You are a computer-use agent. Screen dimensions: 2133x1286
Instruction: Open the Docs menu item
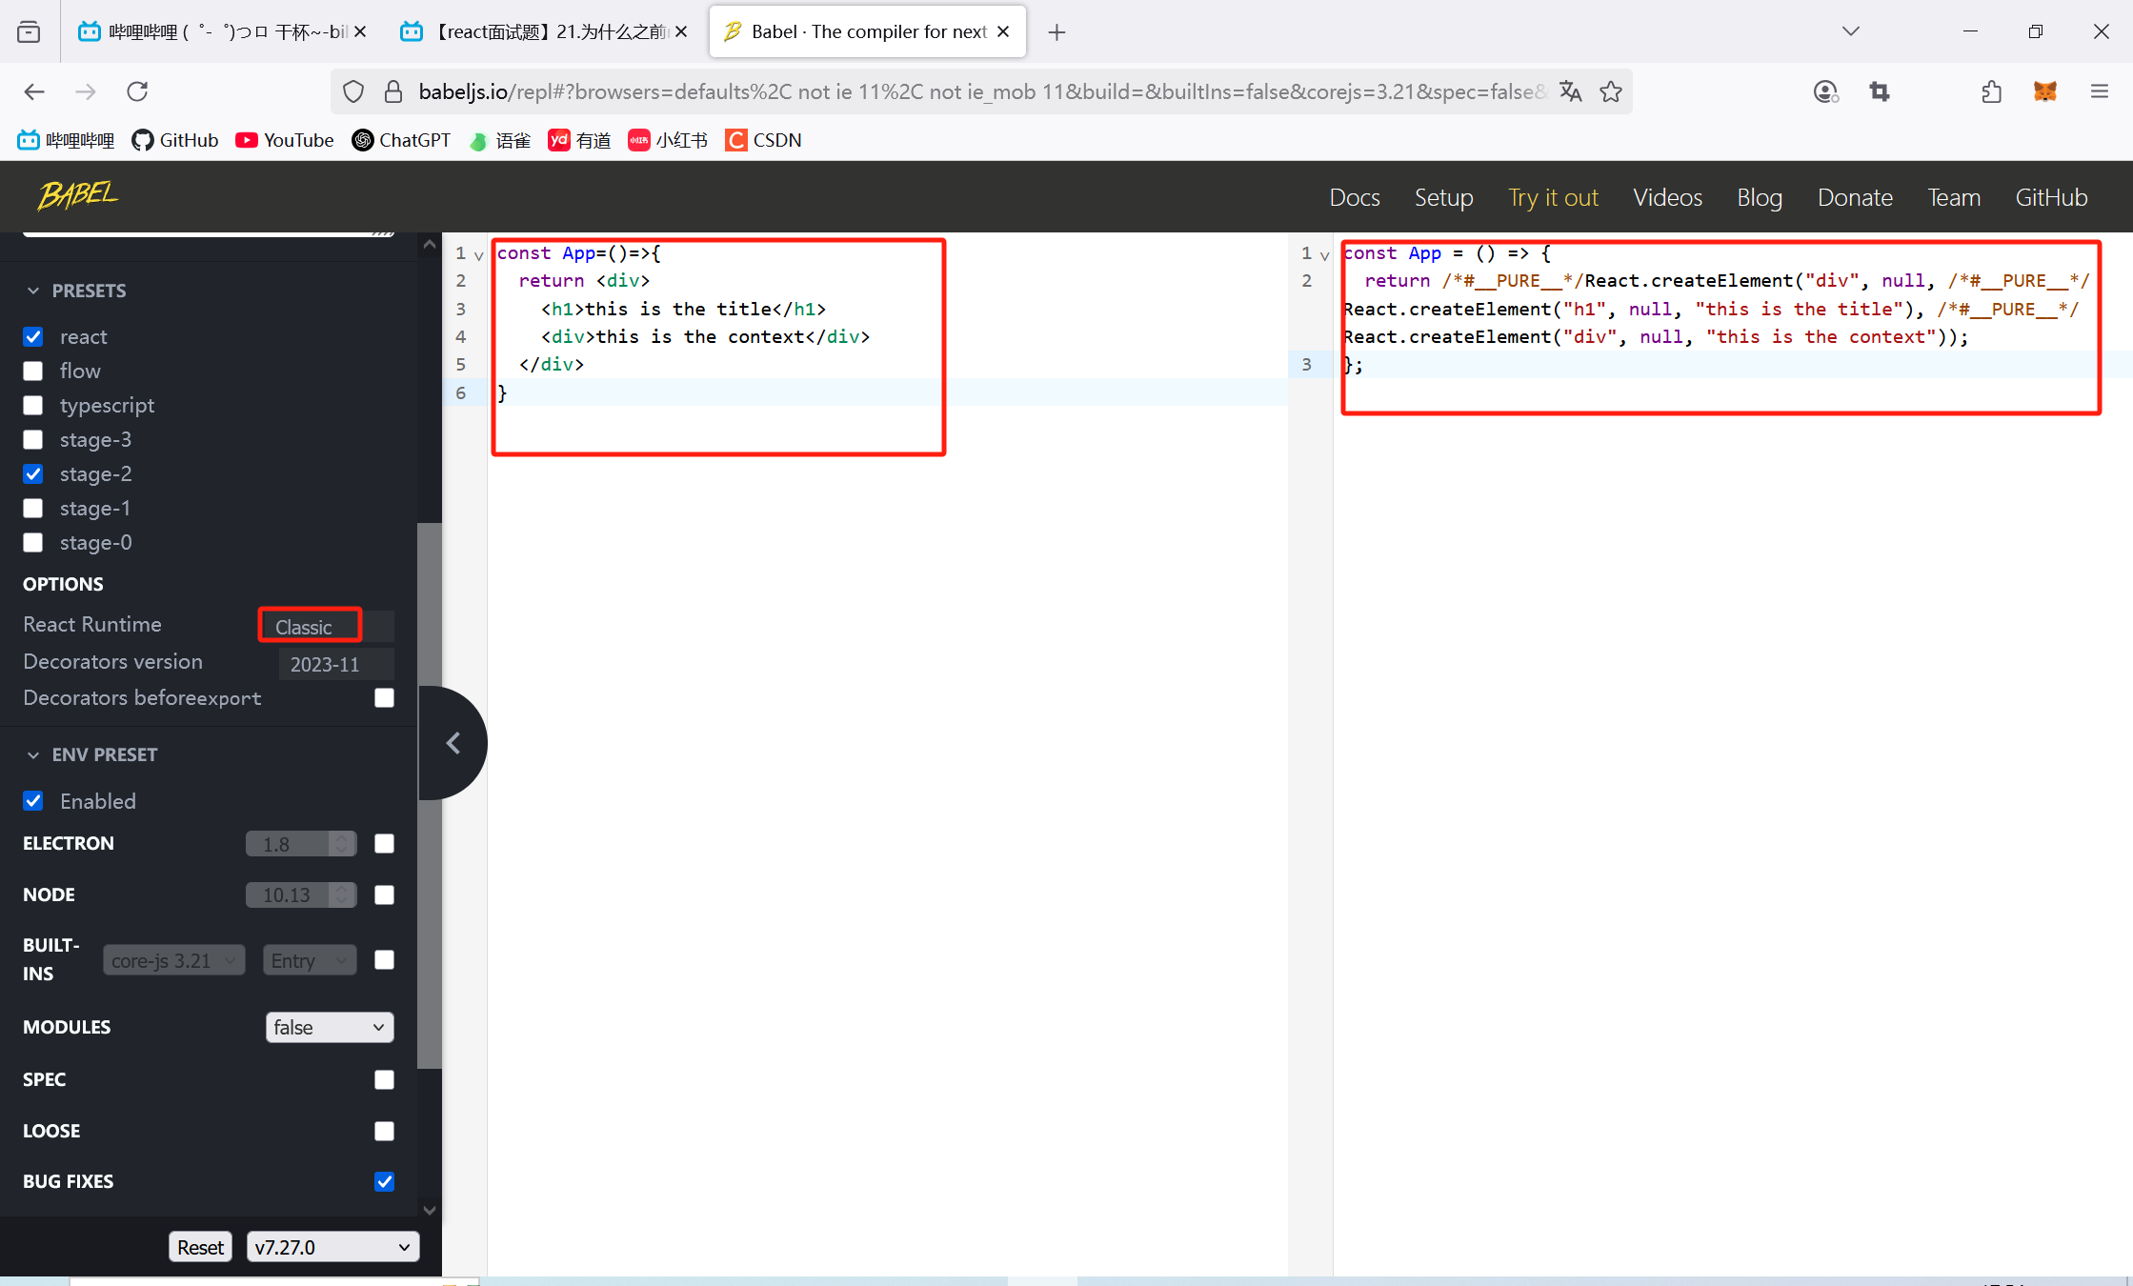coord(1354,197)
